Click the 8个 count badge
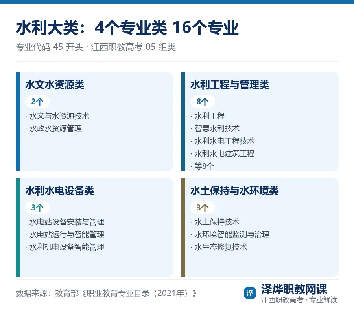 (203, 102)
